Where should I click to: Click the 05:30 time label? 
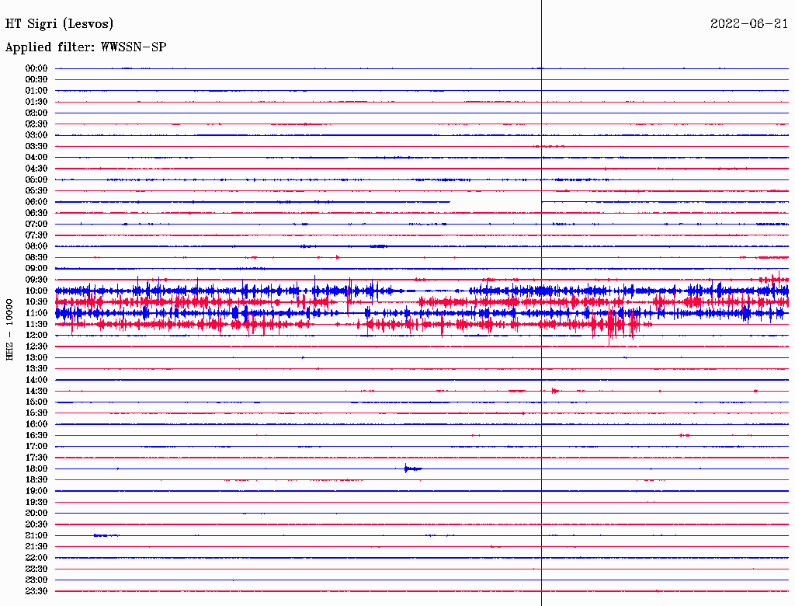[x=36, y=191]
